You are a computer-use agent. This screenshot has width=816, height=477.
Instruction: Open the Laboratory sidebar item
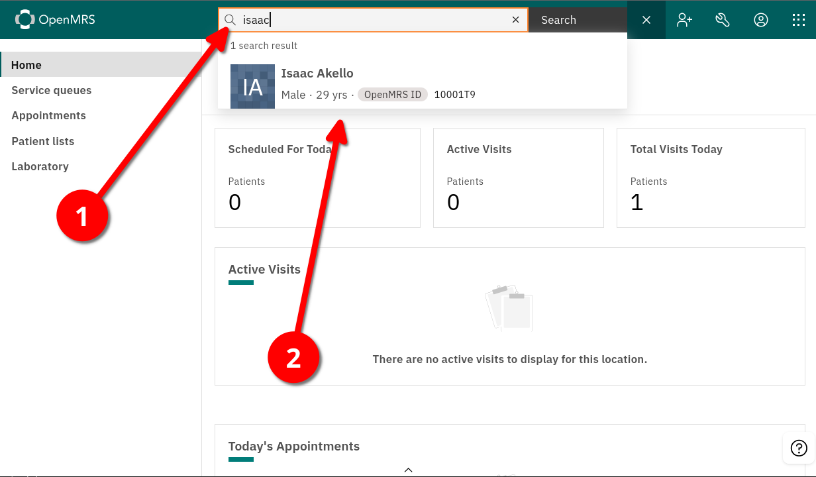coord(40,166)
